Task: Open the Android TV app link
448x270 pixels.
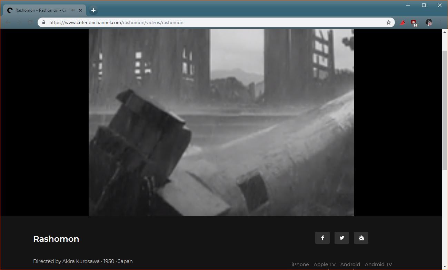Action: (378, 264)
